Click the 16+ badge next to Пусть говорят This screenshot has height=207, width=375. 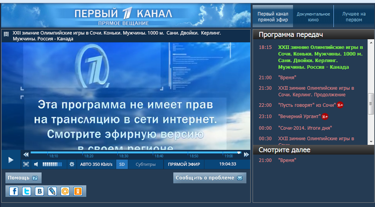pyautogui.click(x=340, y=105)
